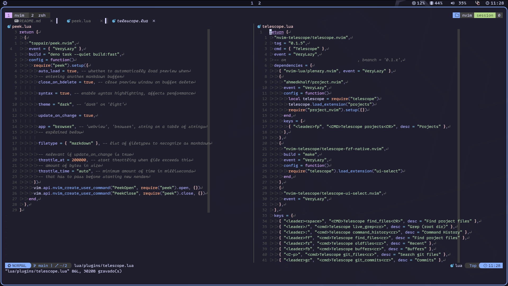Click the folder icon next to nvim session

(x=457, y=15)
